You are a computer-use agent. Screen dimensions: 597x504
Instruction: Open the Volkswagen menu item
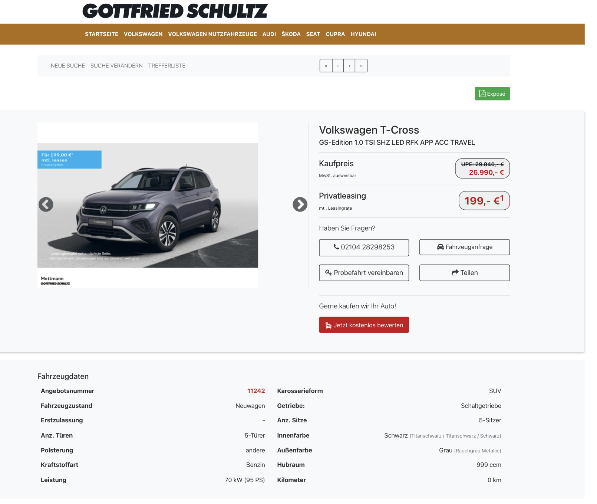point(143,34)
